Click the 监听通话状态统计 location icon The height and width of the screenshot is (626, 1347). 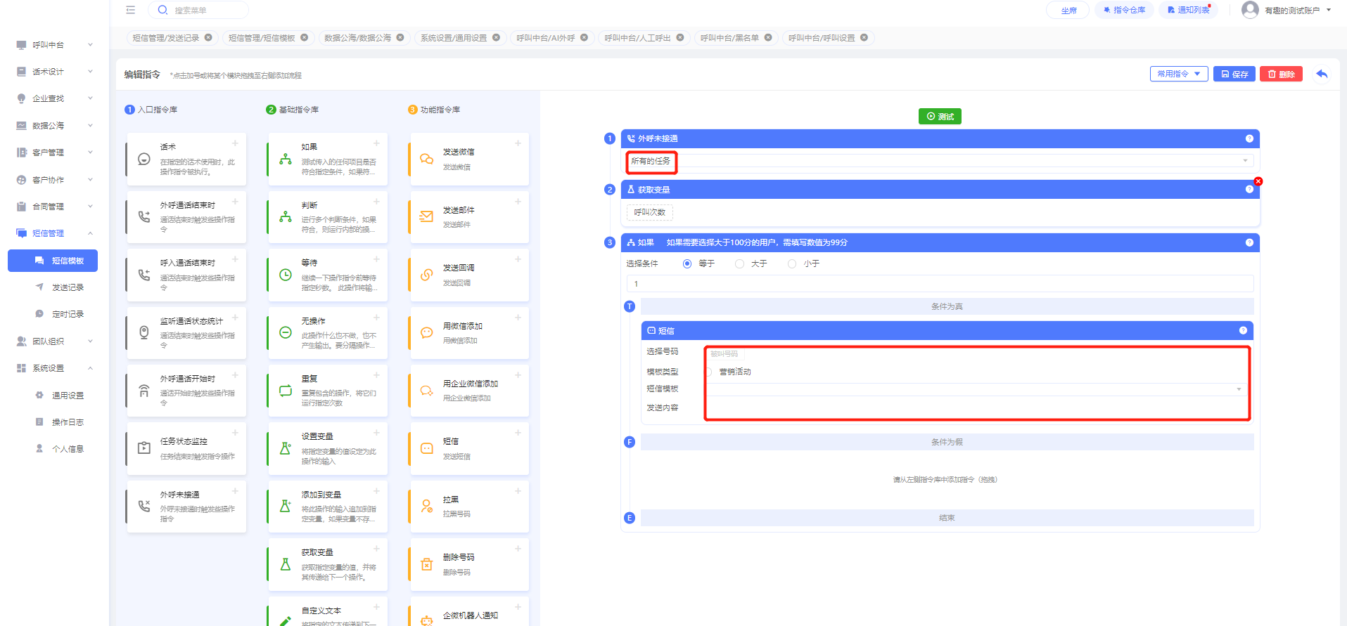[x=144, y=333]
